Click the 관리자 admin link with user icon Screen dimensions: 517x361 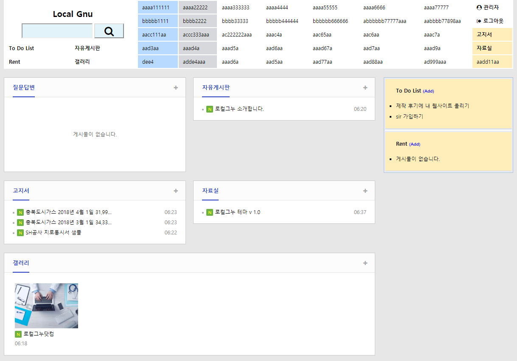click(488, 8)
